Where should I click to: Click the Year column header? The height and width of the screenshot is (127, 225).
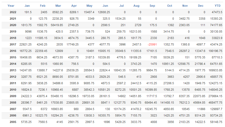point(11,6)
